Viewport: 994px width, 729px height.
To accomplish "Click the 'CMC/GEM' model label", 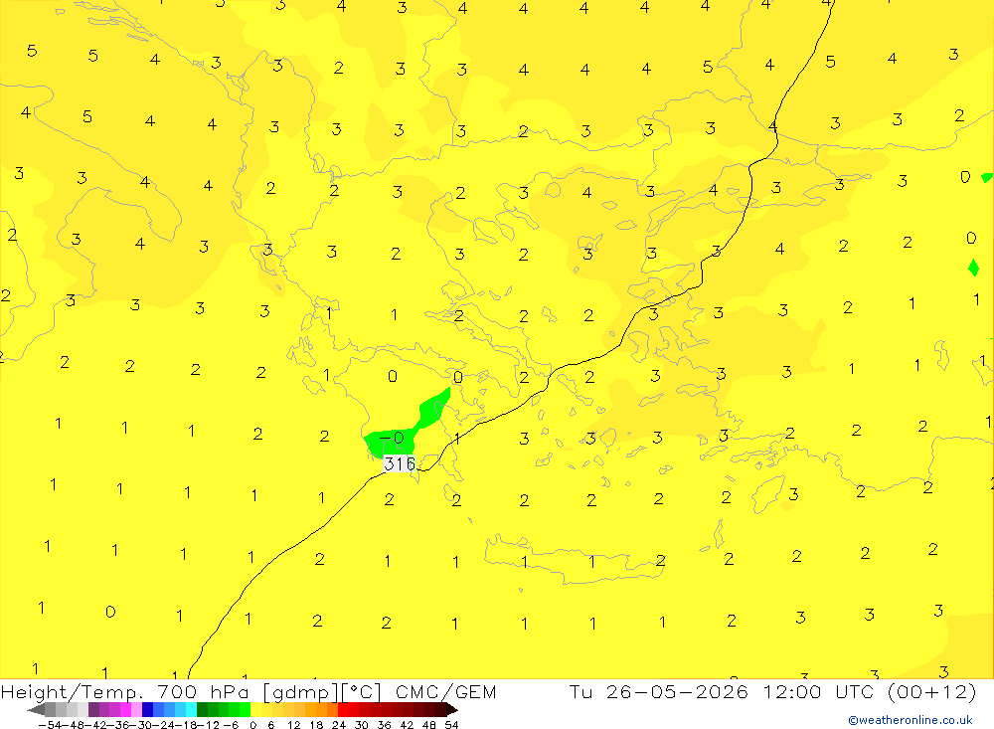I will pyautogui.click(x=445, y=692).
